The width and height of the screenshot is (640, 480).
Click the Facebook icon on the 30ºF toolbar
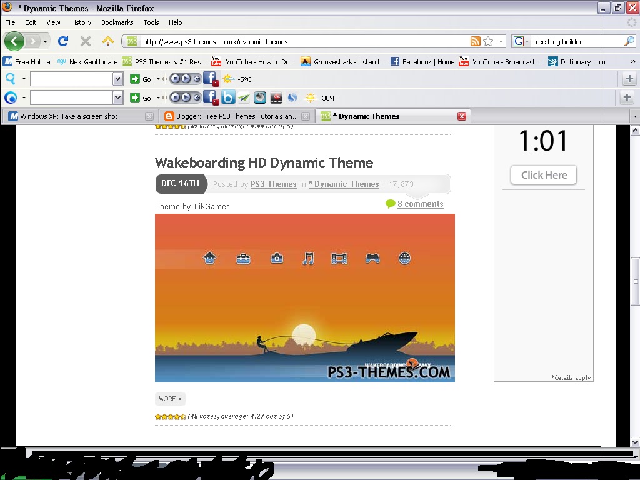click(210, 97)
